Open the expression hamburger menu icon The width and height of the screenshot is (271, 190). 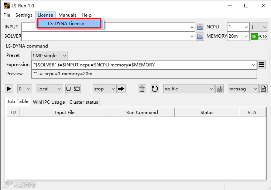pyautogui.click(x=261, y=65)
